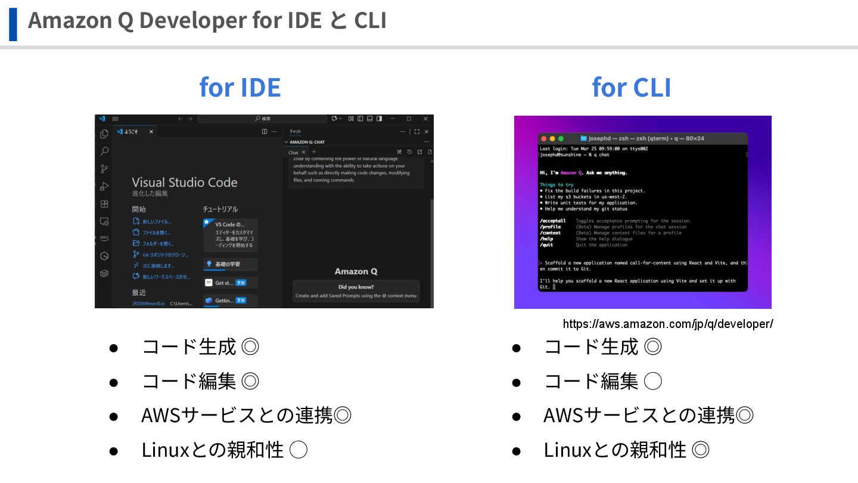Collapse the AMAZON Q: CHAT section chevron
This screenshot has height=483, width=858.
point(286,142)
